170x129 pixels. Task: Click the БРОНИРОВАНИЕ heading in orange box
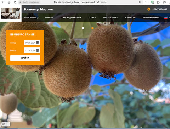tap(22, 34)
